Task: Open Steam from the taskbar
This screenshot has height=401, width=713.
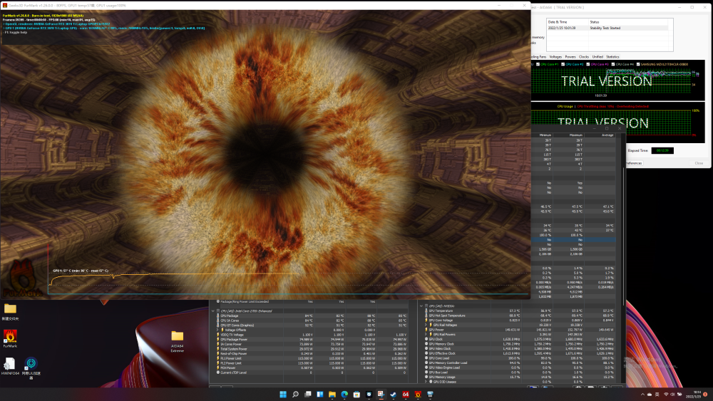Action: [394, 394]
